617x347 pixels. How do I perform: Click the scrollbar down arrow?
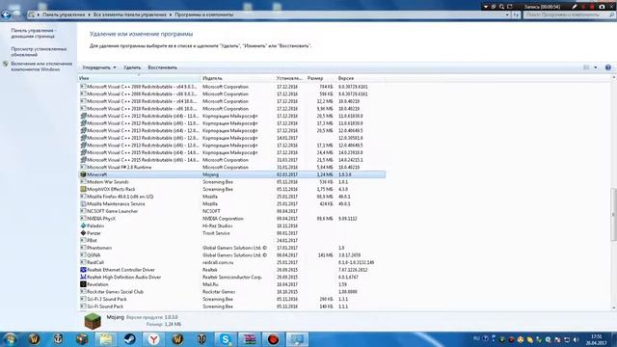pos(613,307)
